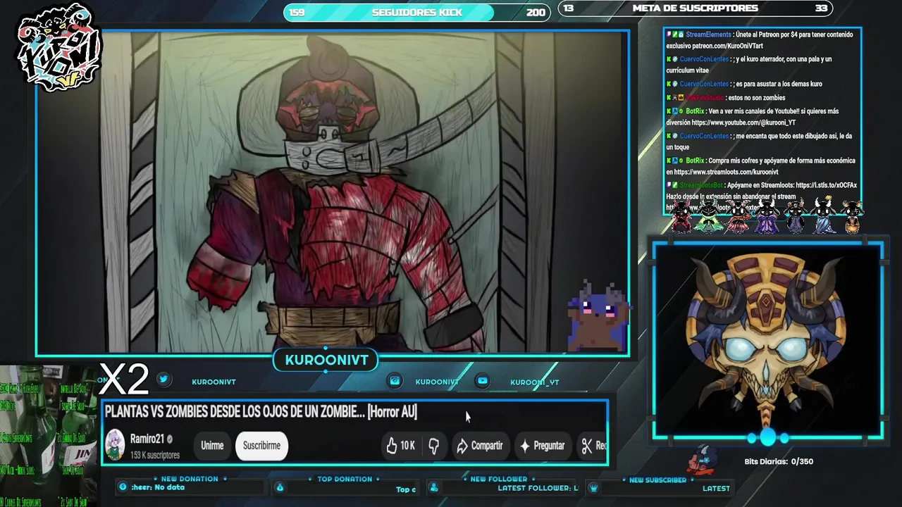The width and height of the screenshot is (902, 507).
Task: Click the dark navy chibi character
Action: coord(795,217)
